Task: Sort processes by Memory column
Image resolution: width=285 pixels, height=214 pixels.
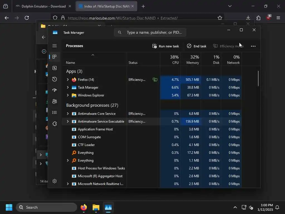Action: (191, 59)
